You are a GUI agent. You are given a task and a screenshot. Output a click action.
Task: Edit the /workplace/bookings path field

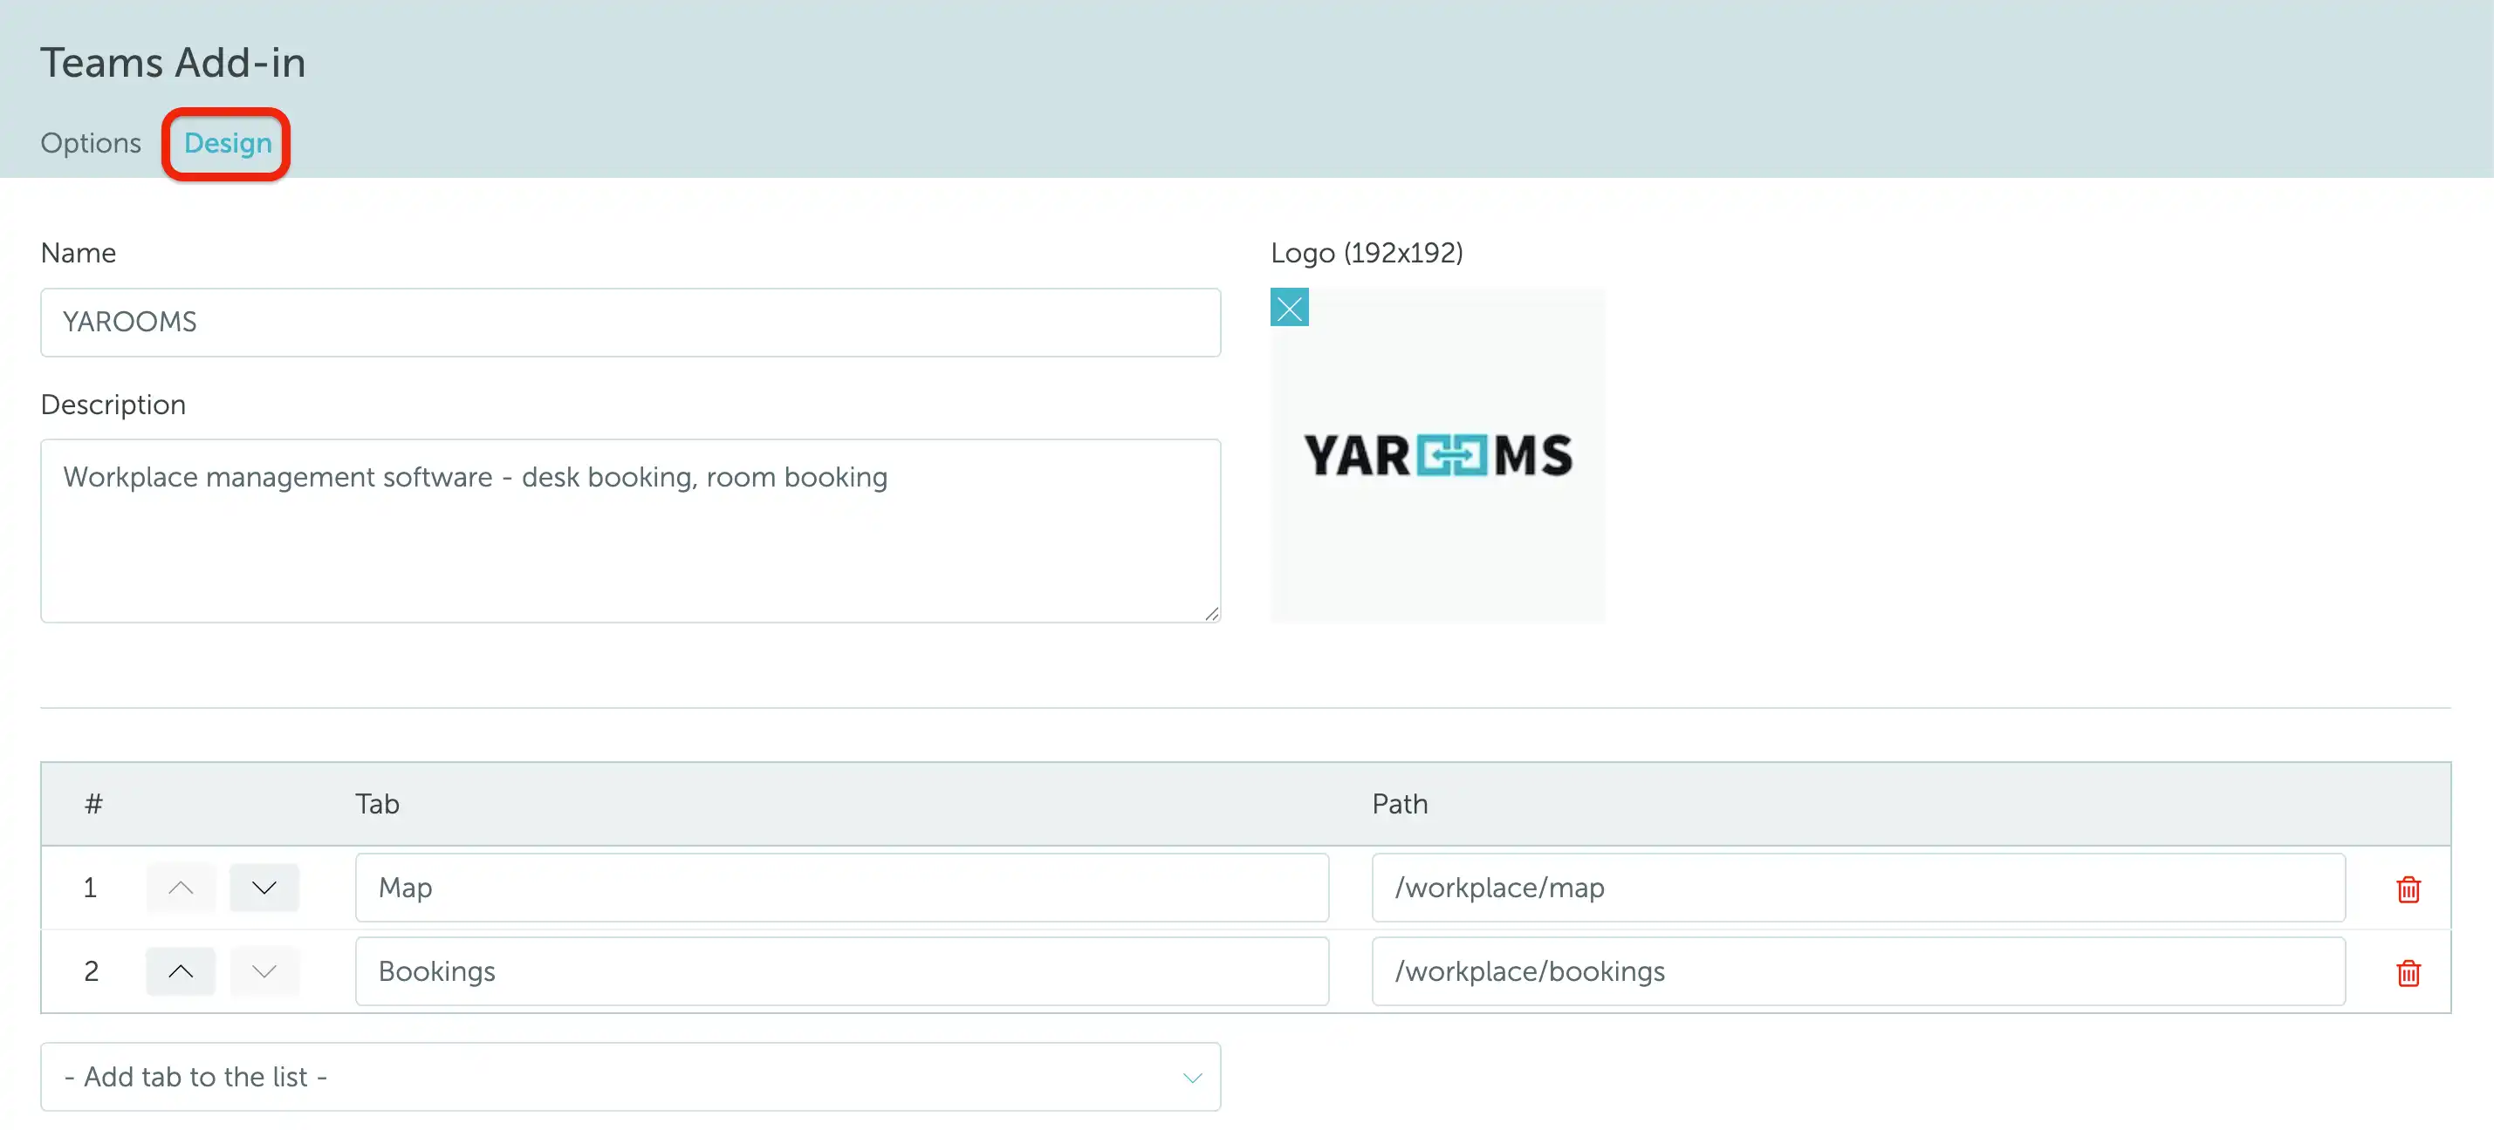(x=1858, y=970)
